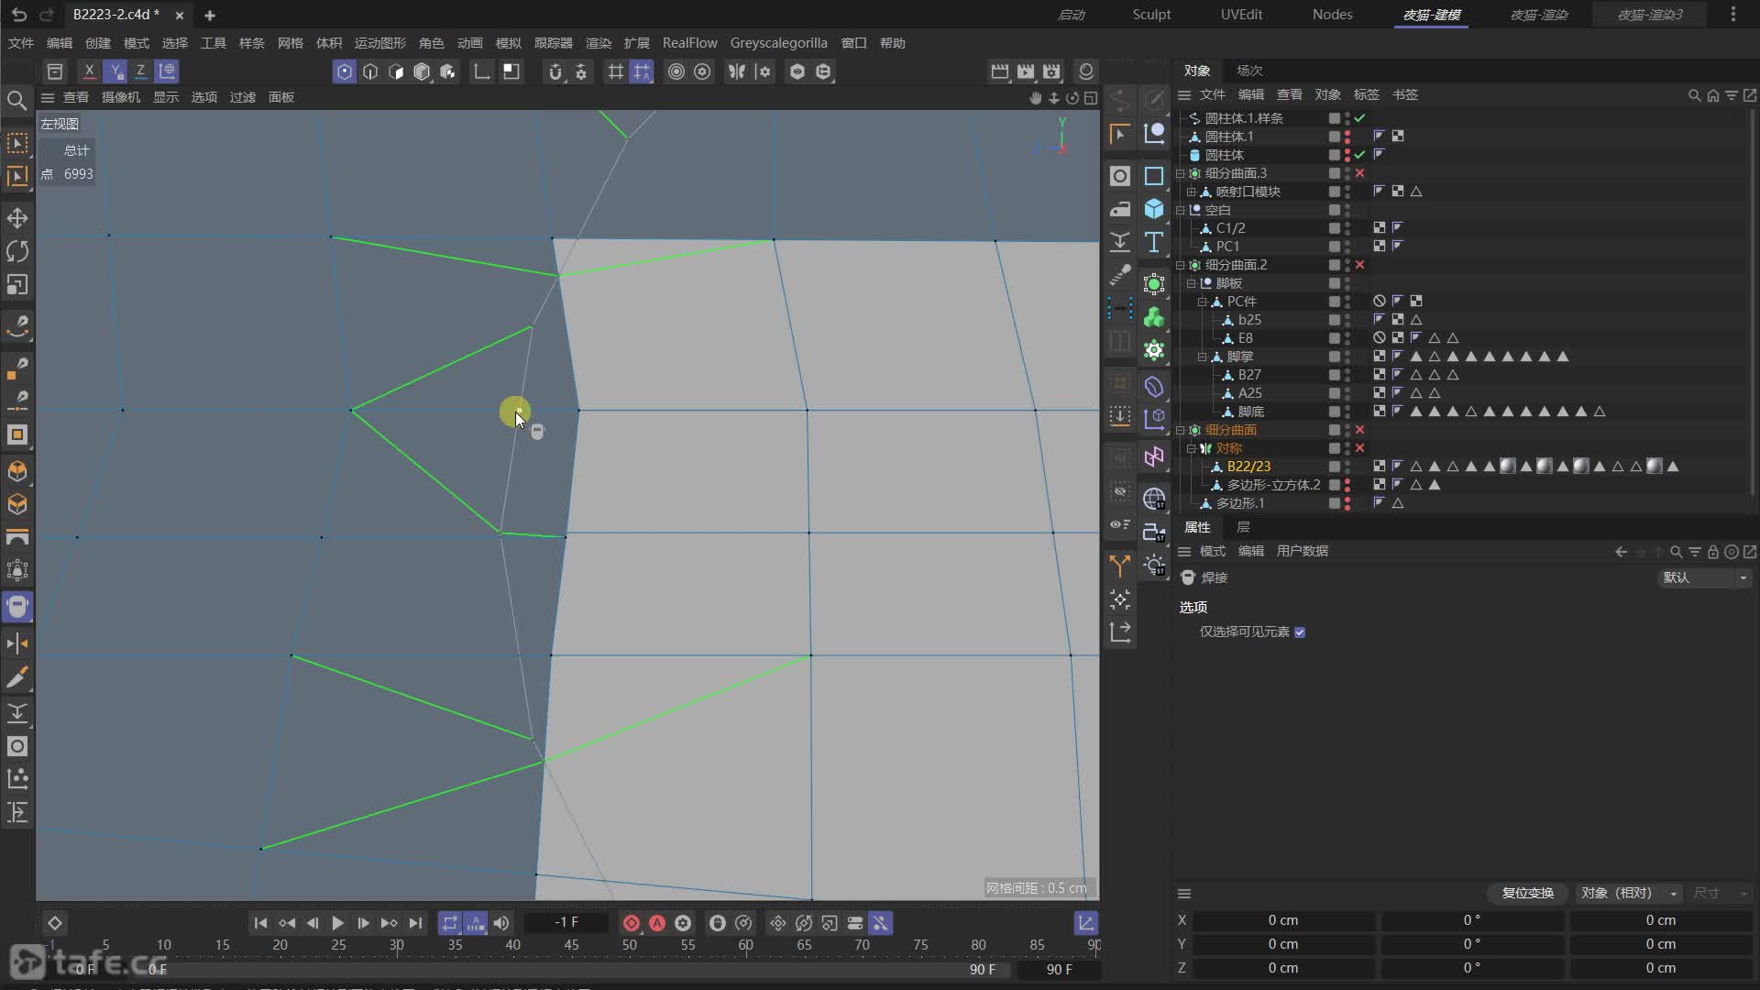Toggle the X axis lock

pyautogui.click(x=89, y=71)
